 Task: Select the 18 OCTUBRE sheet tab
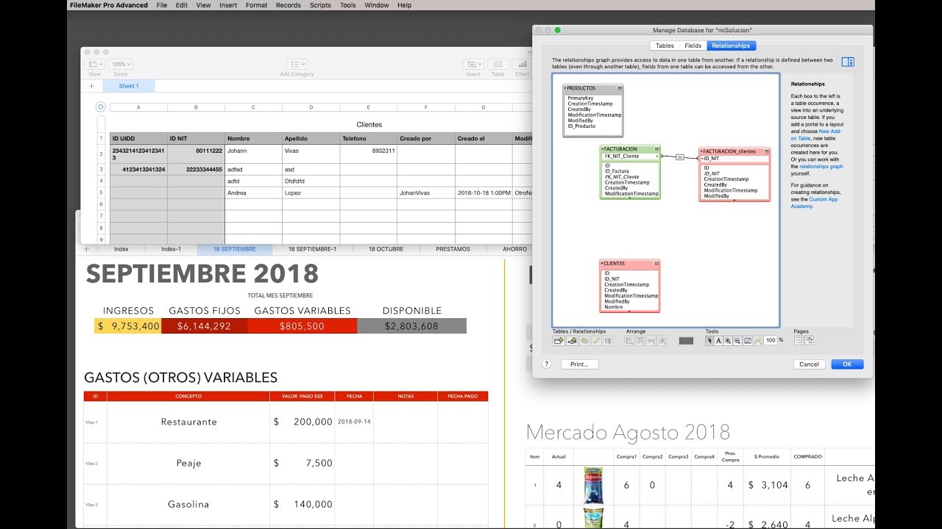[x=386, y=249]
